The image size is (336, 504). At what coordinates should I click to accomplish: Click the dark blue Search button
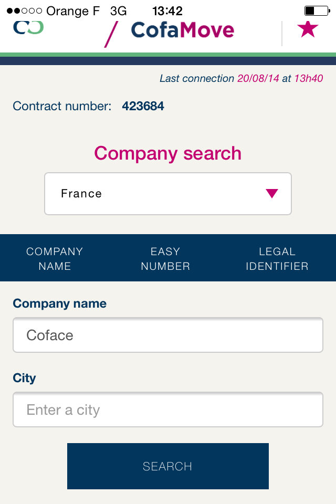click(x=168, y=466)
